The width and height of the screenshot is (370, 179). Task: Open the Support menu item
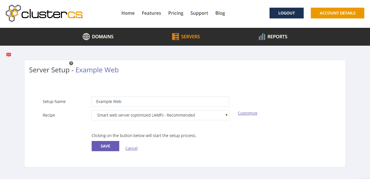pos(199,13)
